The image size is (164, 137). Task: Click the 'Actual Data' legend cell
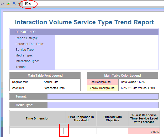61,82
